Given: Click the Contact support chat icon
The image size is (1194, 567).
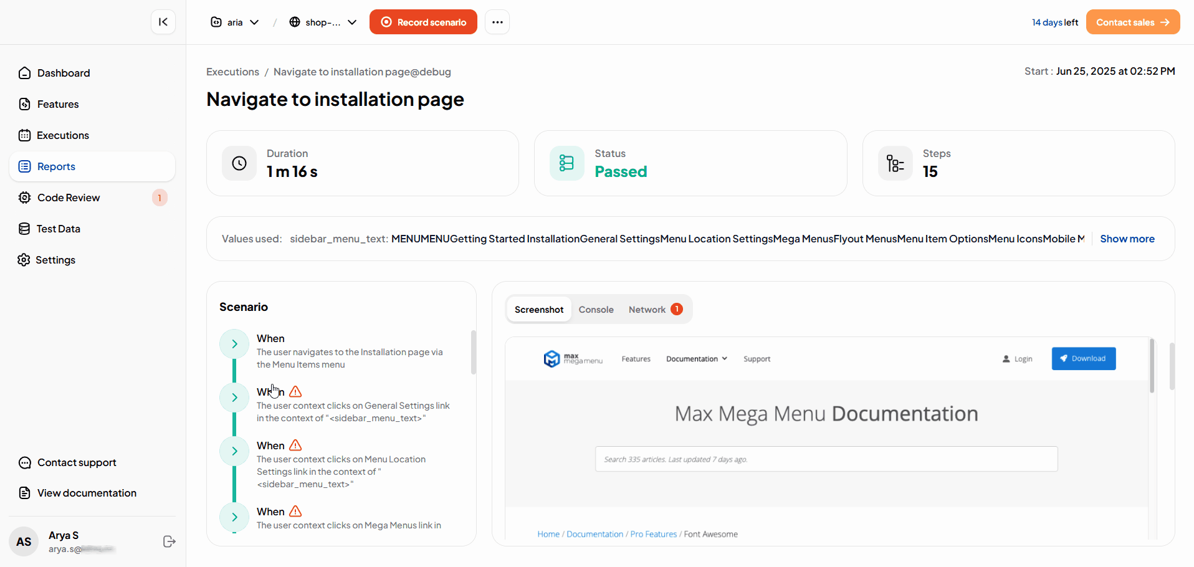Looking at the screenshot, I should 24,462.
